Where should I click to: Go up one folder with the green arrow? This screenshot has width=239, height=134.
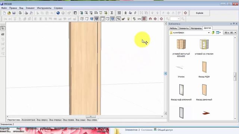tap(213, 32)
